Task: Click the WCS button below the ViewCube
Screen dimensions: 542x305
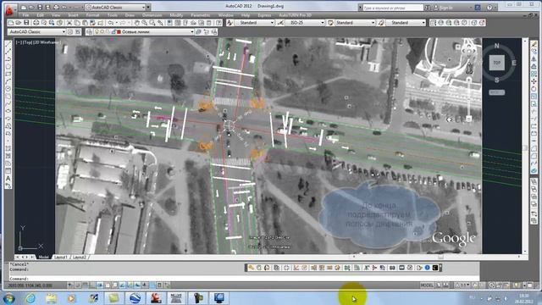Action: [x=497, y=92]
